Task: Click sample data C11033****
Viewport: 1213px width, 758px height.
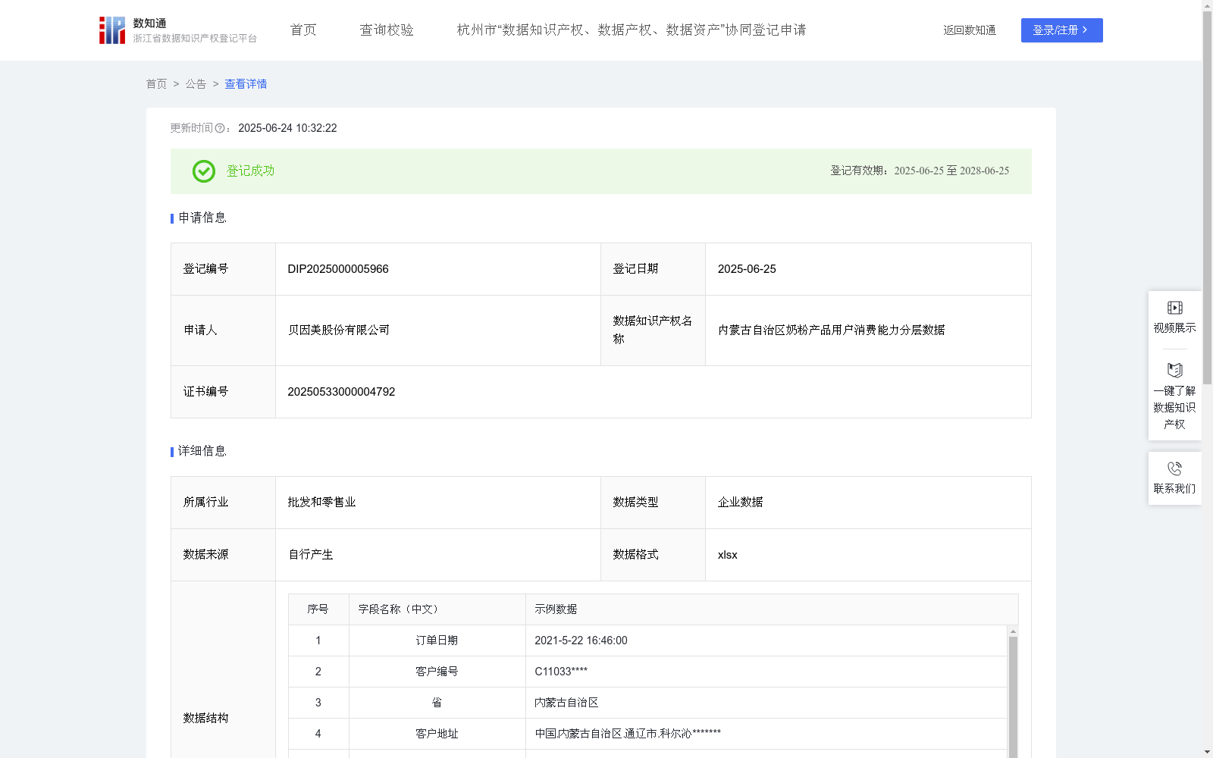Action: tap(561, 672)
